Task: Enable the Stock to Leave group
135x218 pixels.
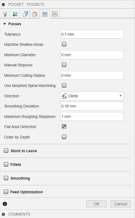Action: pos(6,151)
